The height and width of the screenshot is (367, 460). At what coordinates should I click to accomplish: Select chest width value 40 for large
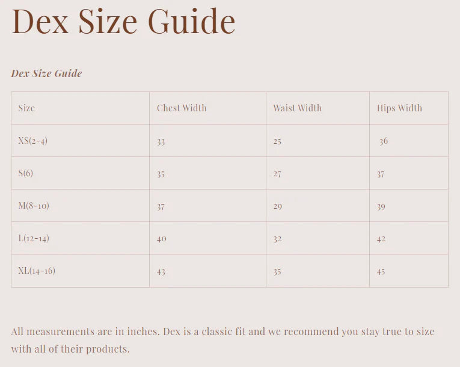point(162,239)
